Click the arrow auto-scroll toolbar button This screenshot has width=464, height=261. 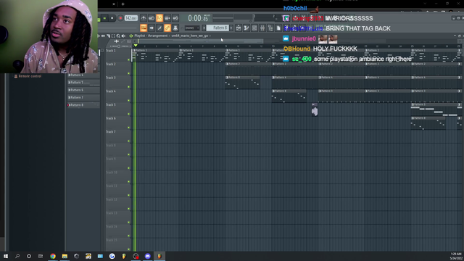pyautogui.click(x=152, y=28)
